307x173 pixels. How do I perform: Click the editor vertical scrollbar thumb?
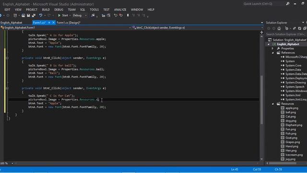click(261, 99)
